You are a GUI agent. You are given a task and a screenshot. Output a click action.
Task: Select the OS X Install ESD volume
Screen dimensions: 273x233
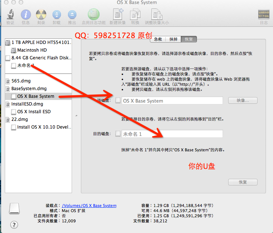pyautogui.click(x=38, y=111)
